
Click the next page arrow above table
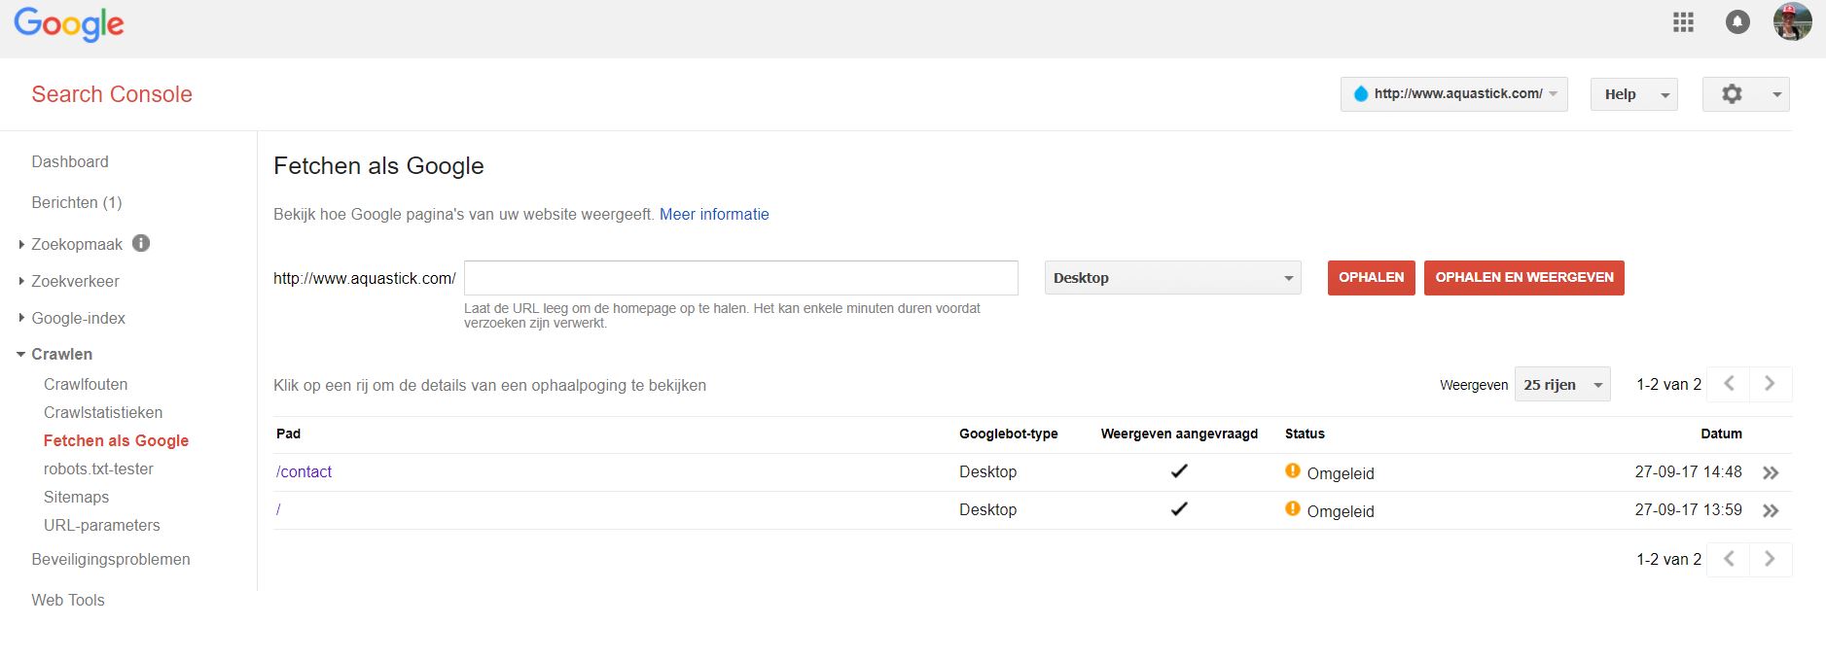[x=1770, y=384]
